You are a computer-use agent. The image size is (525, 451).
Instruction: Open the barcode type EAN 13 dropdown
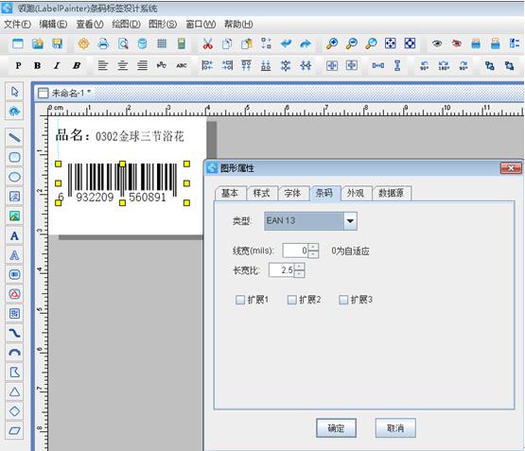pos(350,221)
